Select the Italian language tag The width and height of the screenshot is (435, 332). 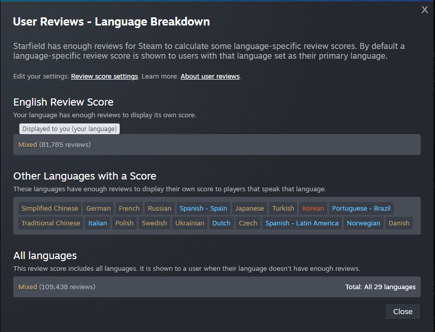tap(97, 223)
